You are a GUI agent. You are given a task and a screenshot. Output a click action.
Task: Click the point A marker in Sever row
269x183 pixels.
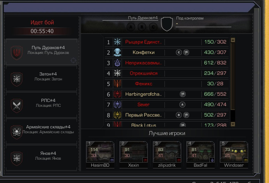tap(182, 104)
